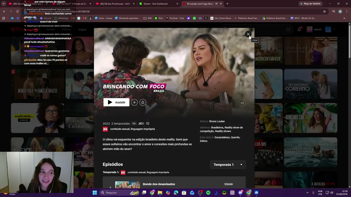
Task: Close the Brincando com Fogo details modal
Action: 248,34
